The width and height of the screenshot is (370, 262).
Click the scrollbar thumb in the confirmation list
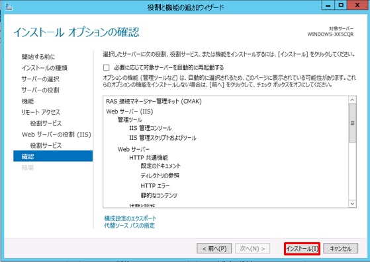point(352,123)
